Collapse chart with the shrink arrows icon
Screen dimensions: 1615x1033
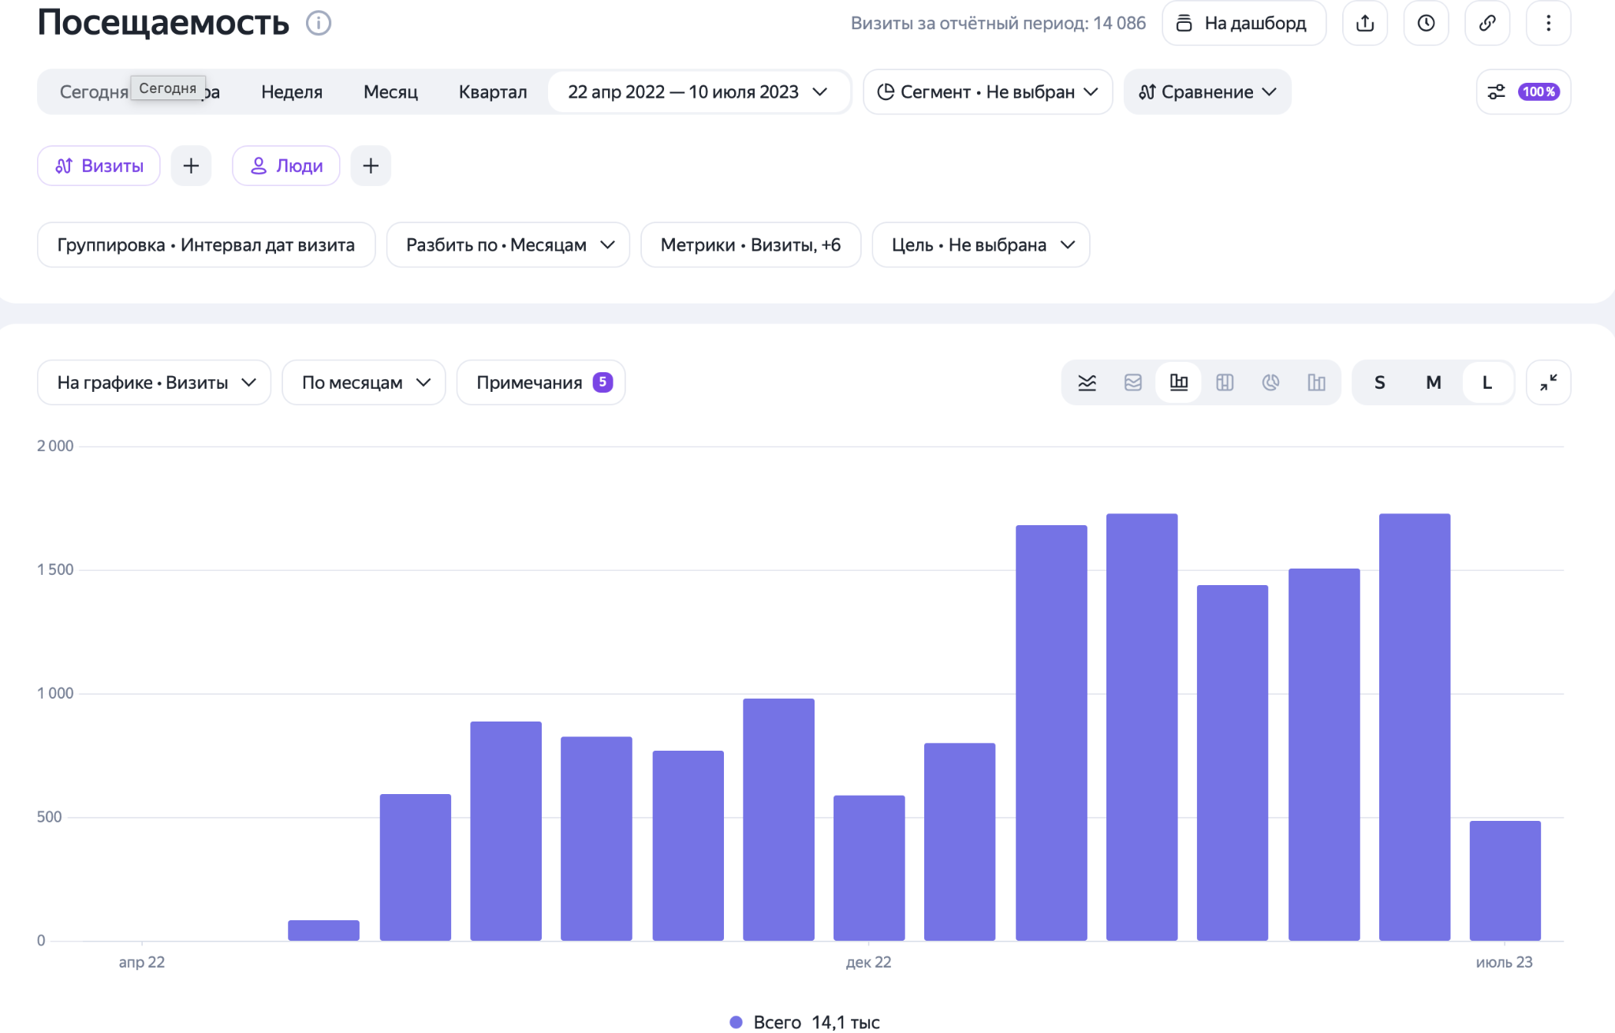coord(1548,382)
